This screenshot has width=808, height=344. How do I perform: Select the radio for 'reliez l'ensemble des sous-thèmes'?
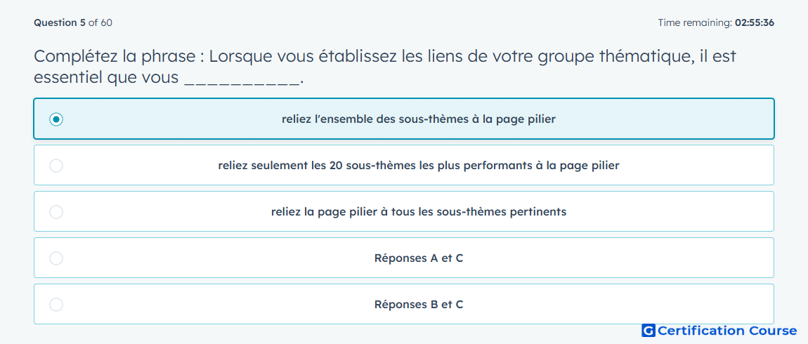56,119
